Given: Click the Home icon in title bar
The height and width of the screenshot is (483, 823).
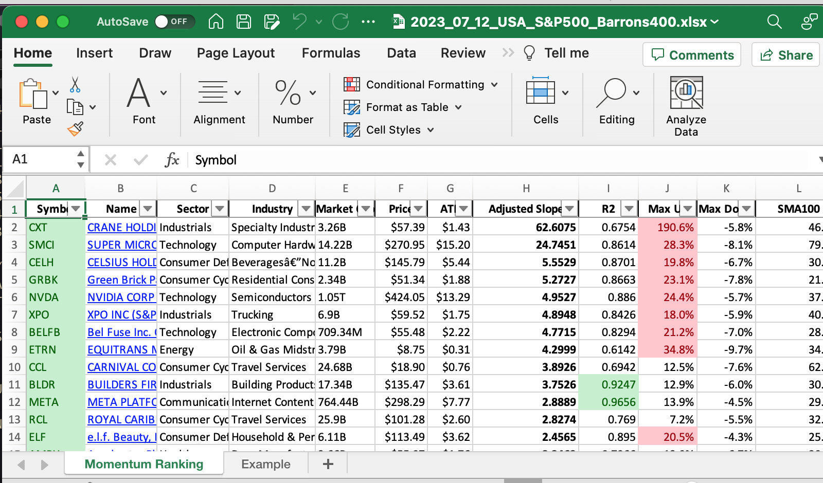Looking at the screenshot, I should click(216, 22).
